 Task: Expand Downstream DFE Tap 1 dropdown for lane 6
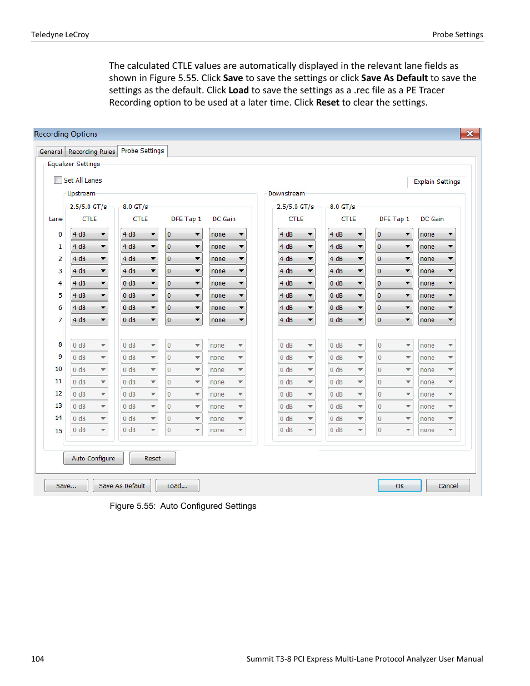tap(394, 308)
